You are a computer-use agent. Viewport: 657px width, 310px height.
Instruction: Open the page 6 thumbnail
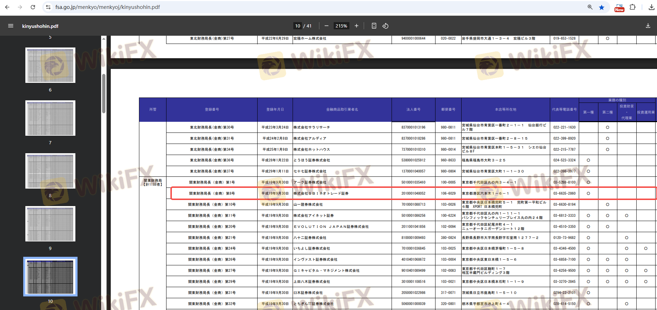point(50,65)
